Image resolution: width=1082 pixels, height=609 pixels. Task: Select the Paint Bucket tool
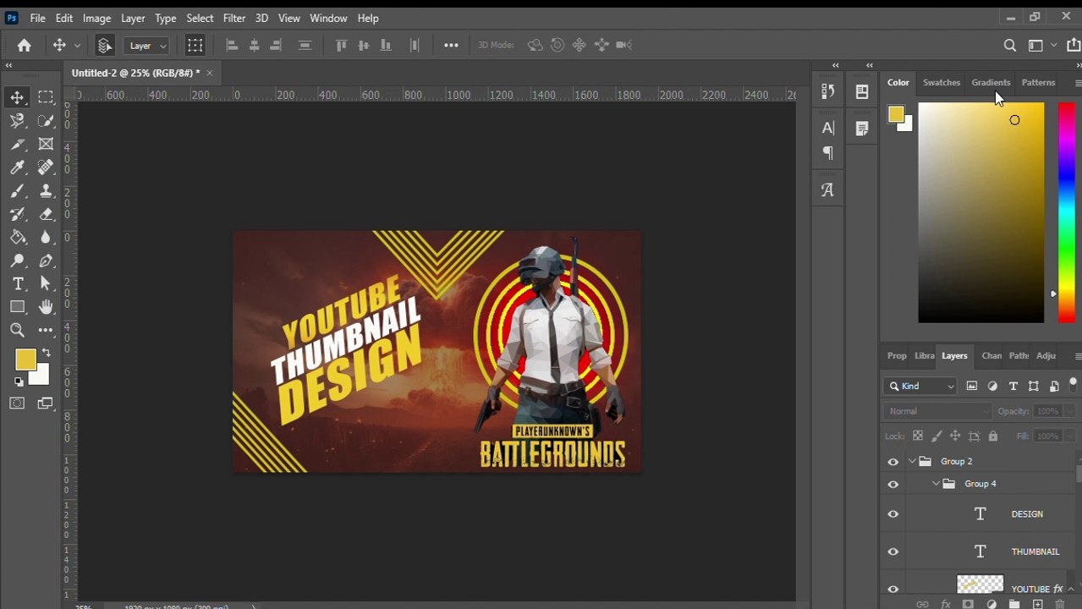tap(17, 238)
